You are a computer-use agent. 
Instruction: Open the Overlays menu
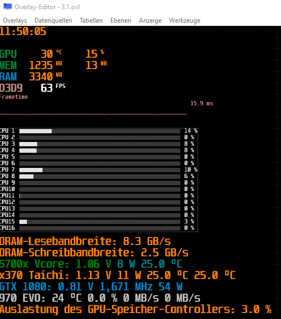point(15,21)
